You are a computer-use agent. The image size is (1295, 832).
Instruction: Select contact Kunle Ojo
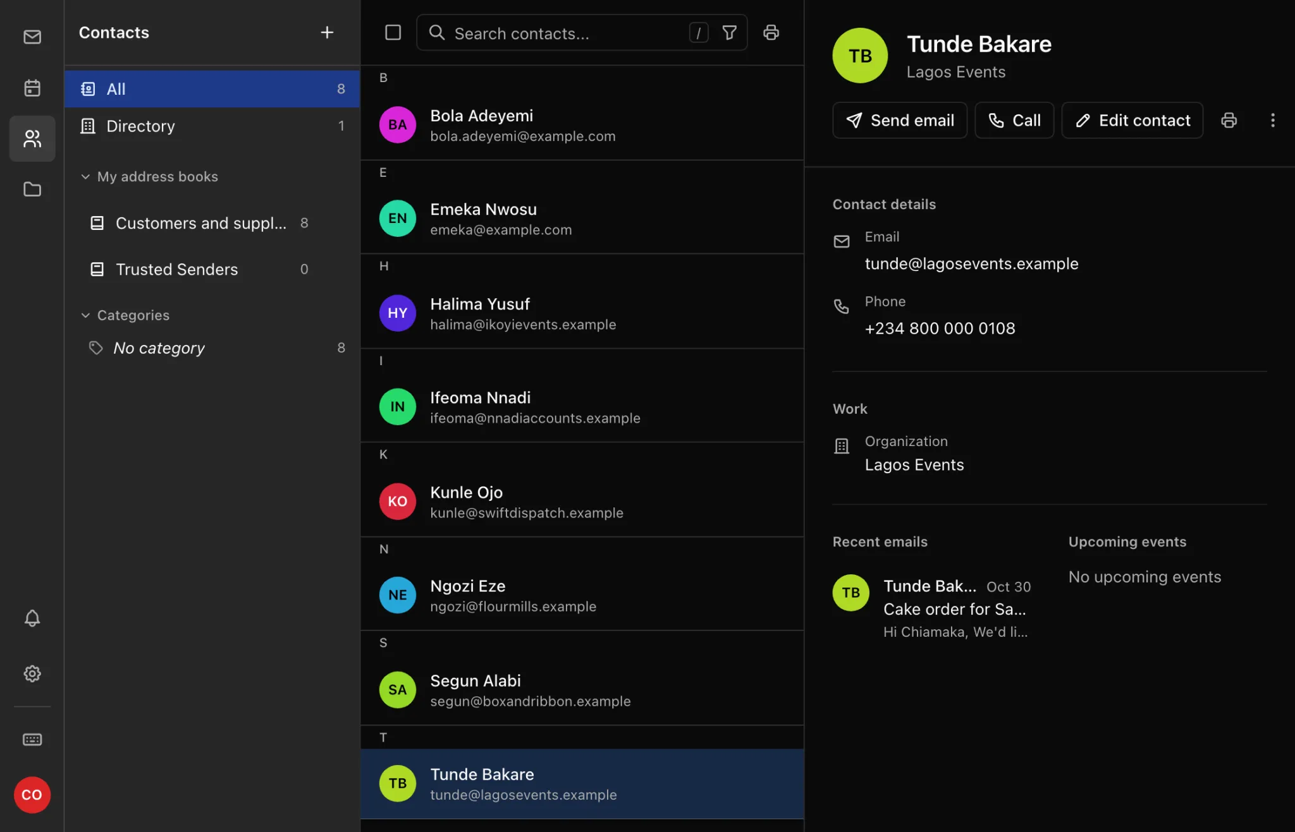click(582, 502)
